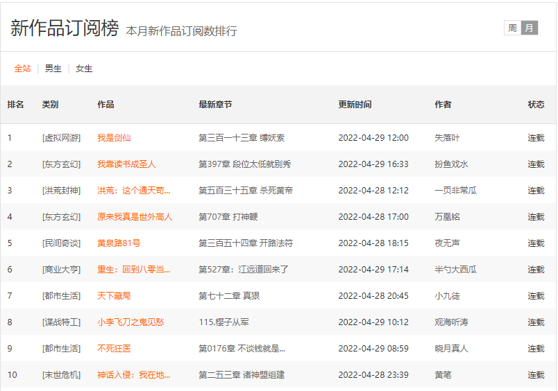Click author 扮鱼戏水
Viewport: 558px width, 391px height.
[451, 164]
